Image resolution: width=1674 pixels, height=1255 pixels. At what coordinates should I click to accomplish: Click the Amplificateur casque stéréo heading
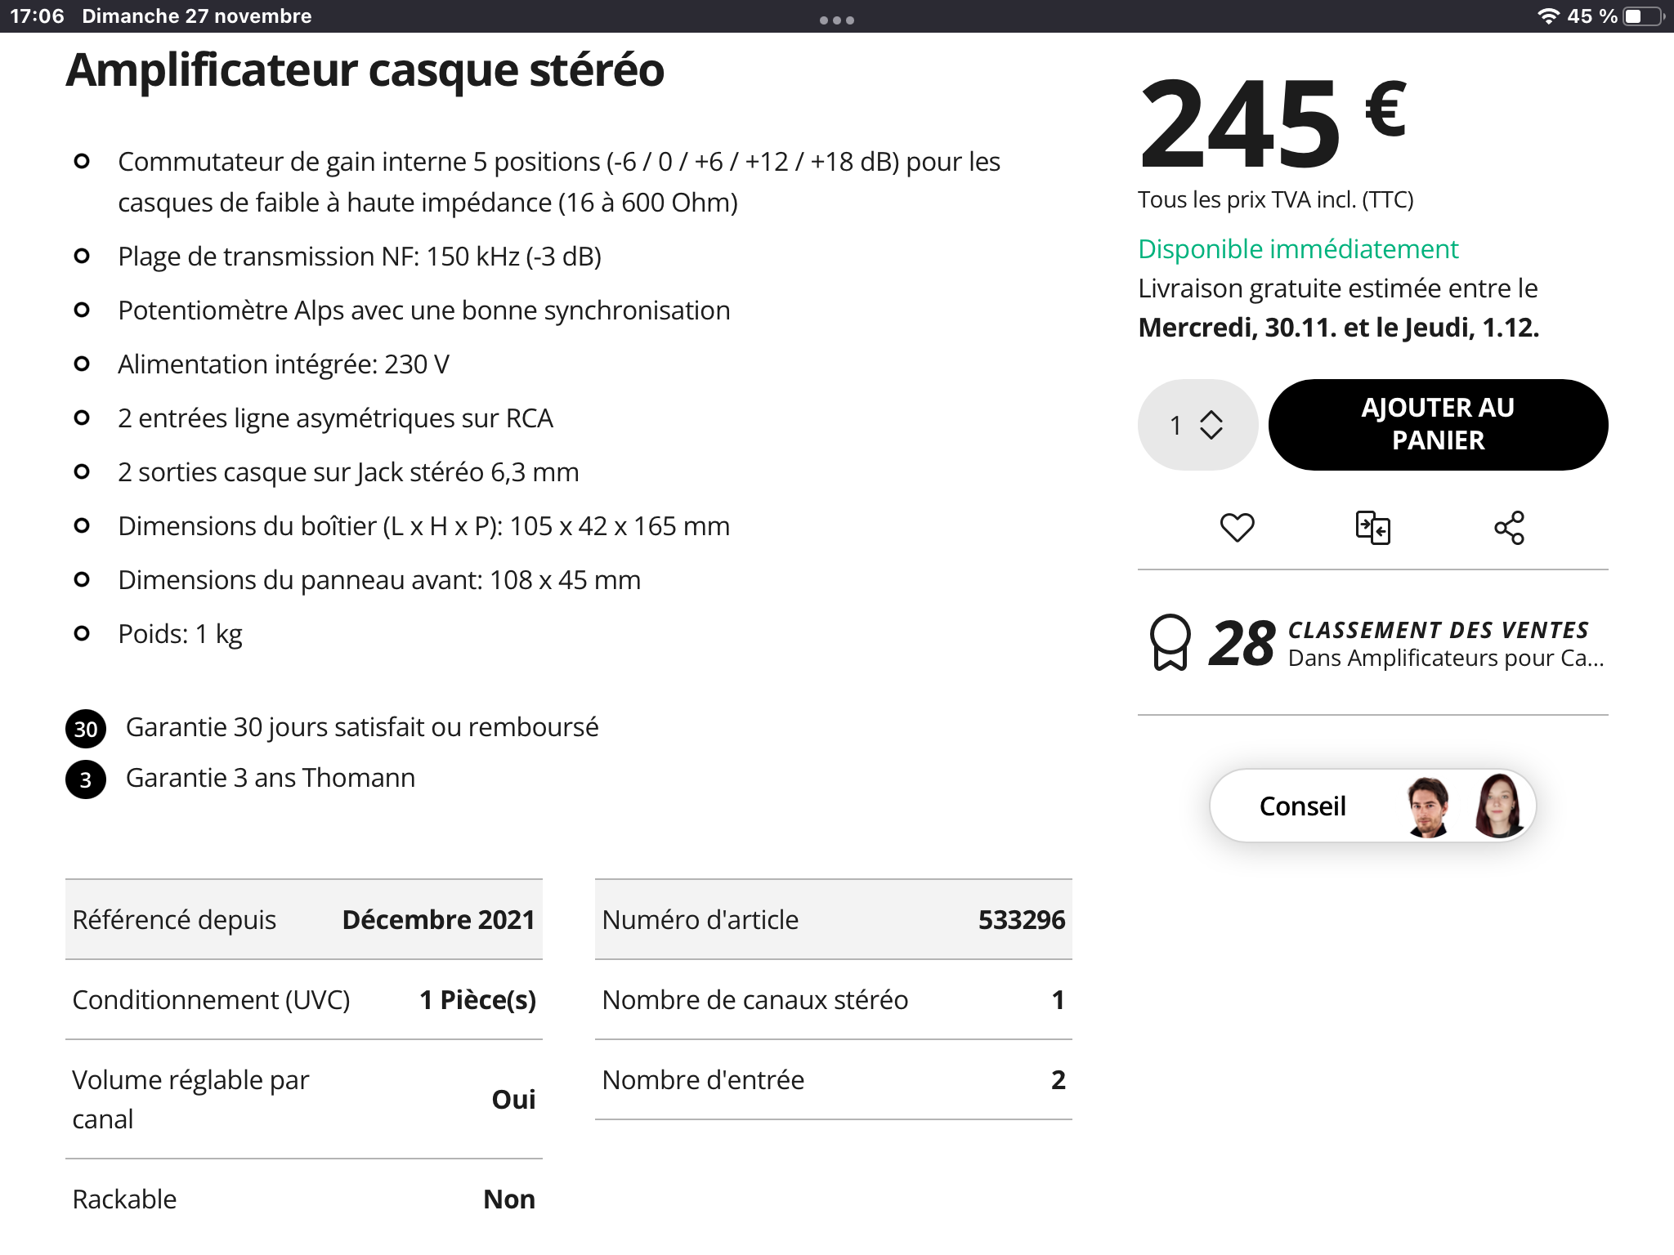(365, 70)
